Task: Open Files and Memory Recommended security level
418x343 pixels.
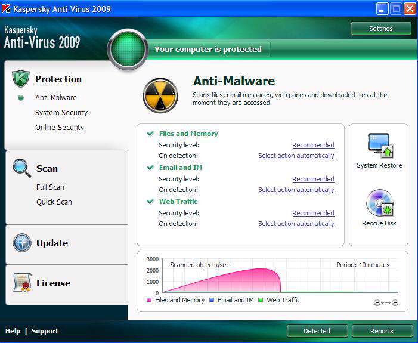Action: (313, 145)
